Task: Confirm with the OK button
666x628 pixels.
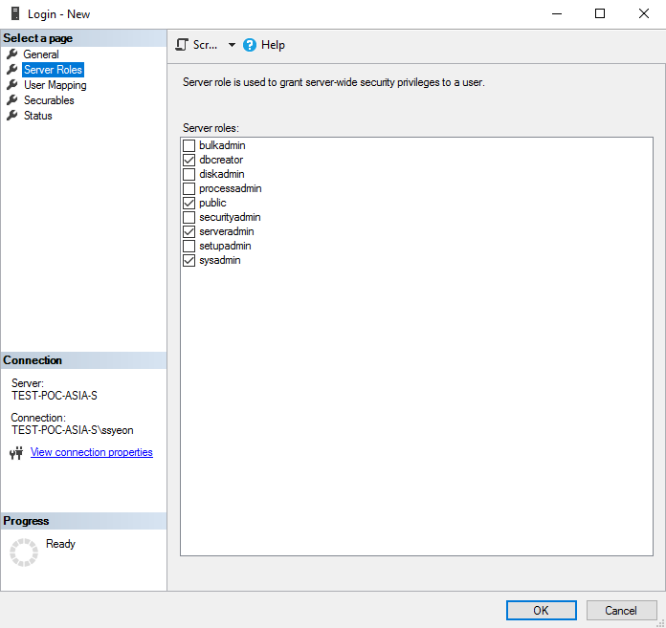Action: click(x=542, y=610)
